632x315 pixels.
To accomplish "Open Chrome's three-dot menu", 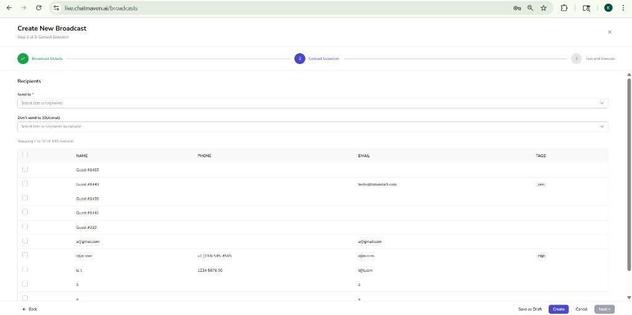I will point(622,8).
